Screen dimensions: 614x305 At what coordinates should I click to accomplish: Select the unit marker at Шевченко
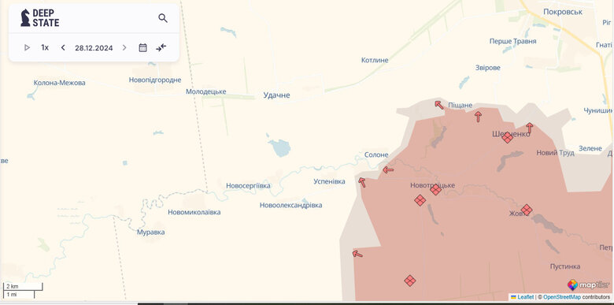(508, 137)
